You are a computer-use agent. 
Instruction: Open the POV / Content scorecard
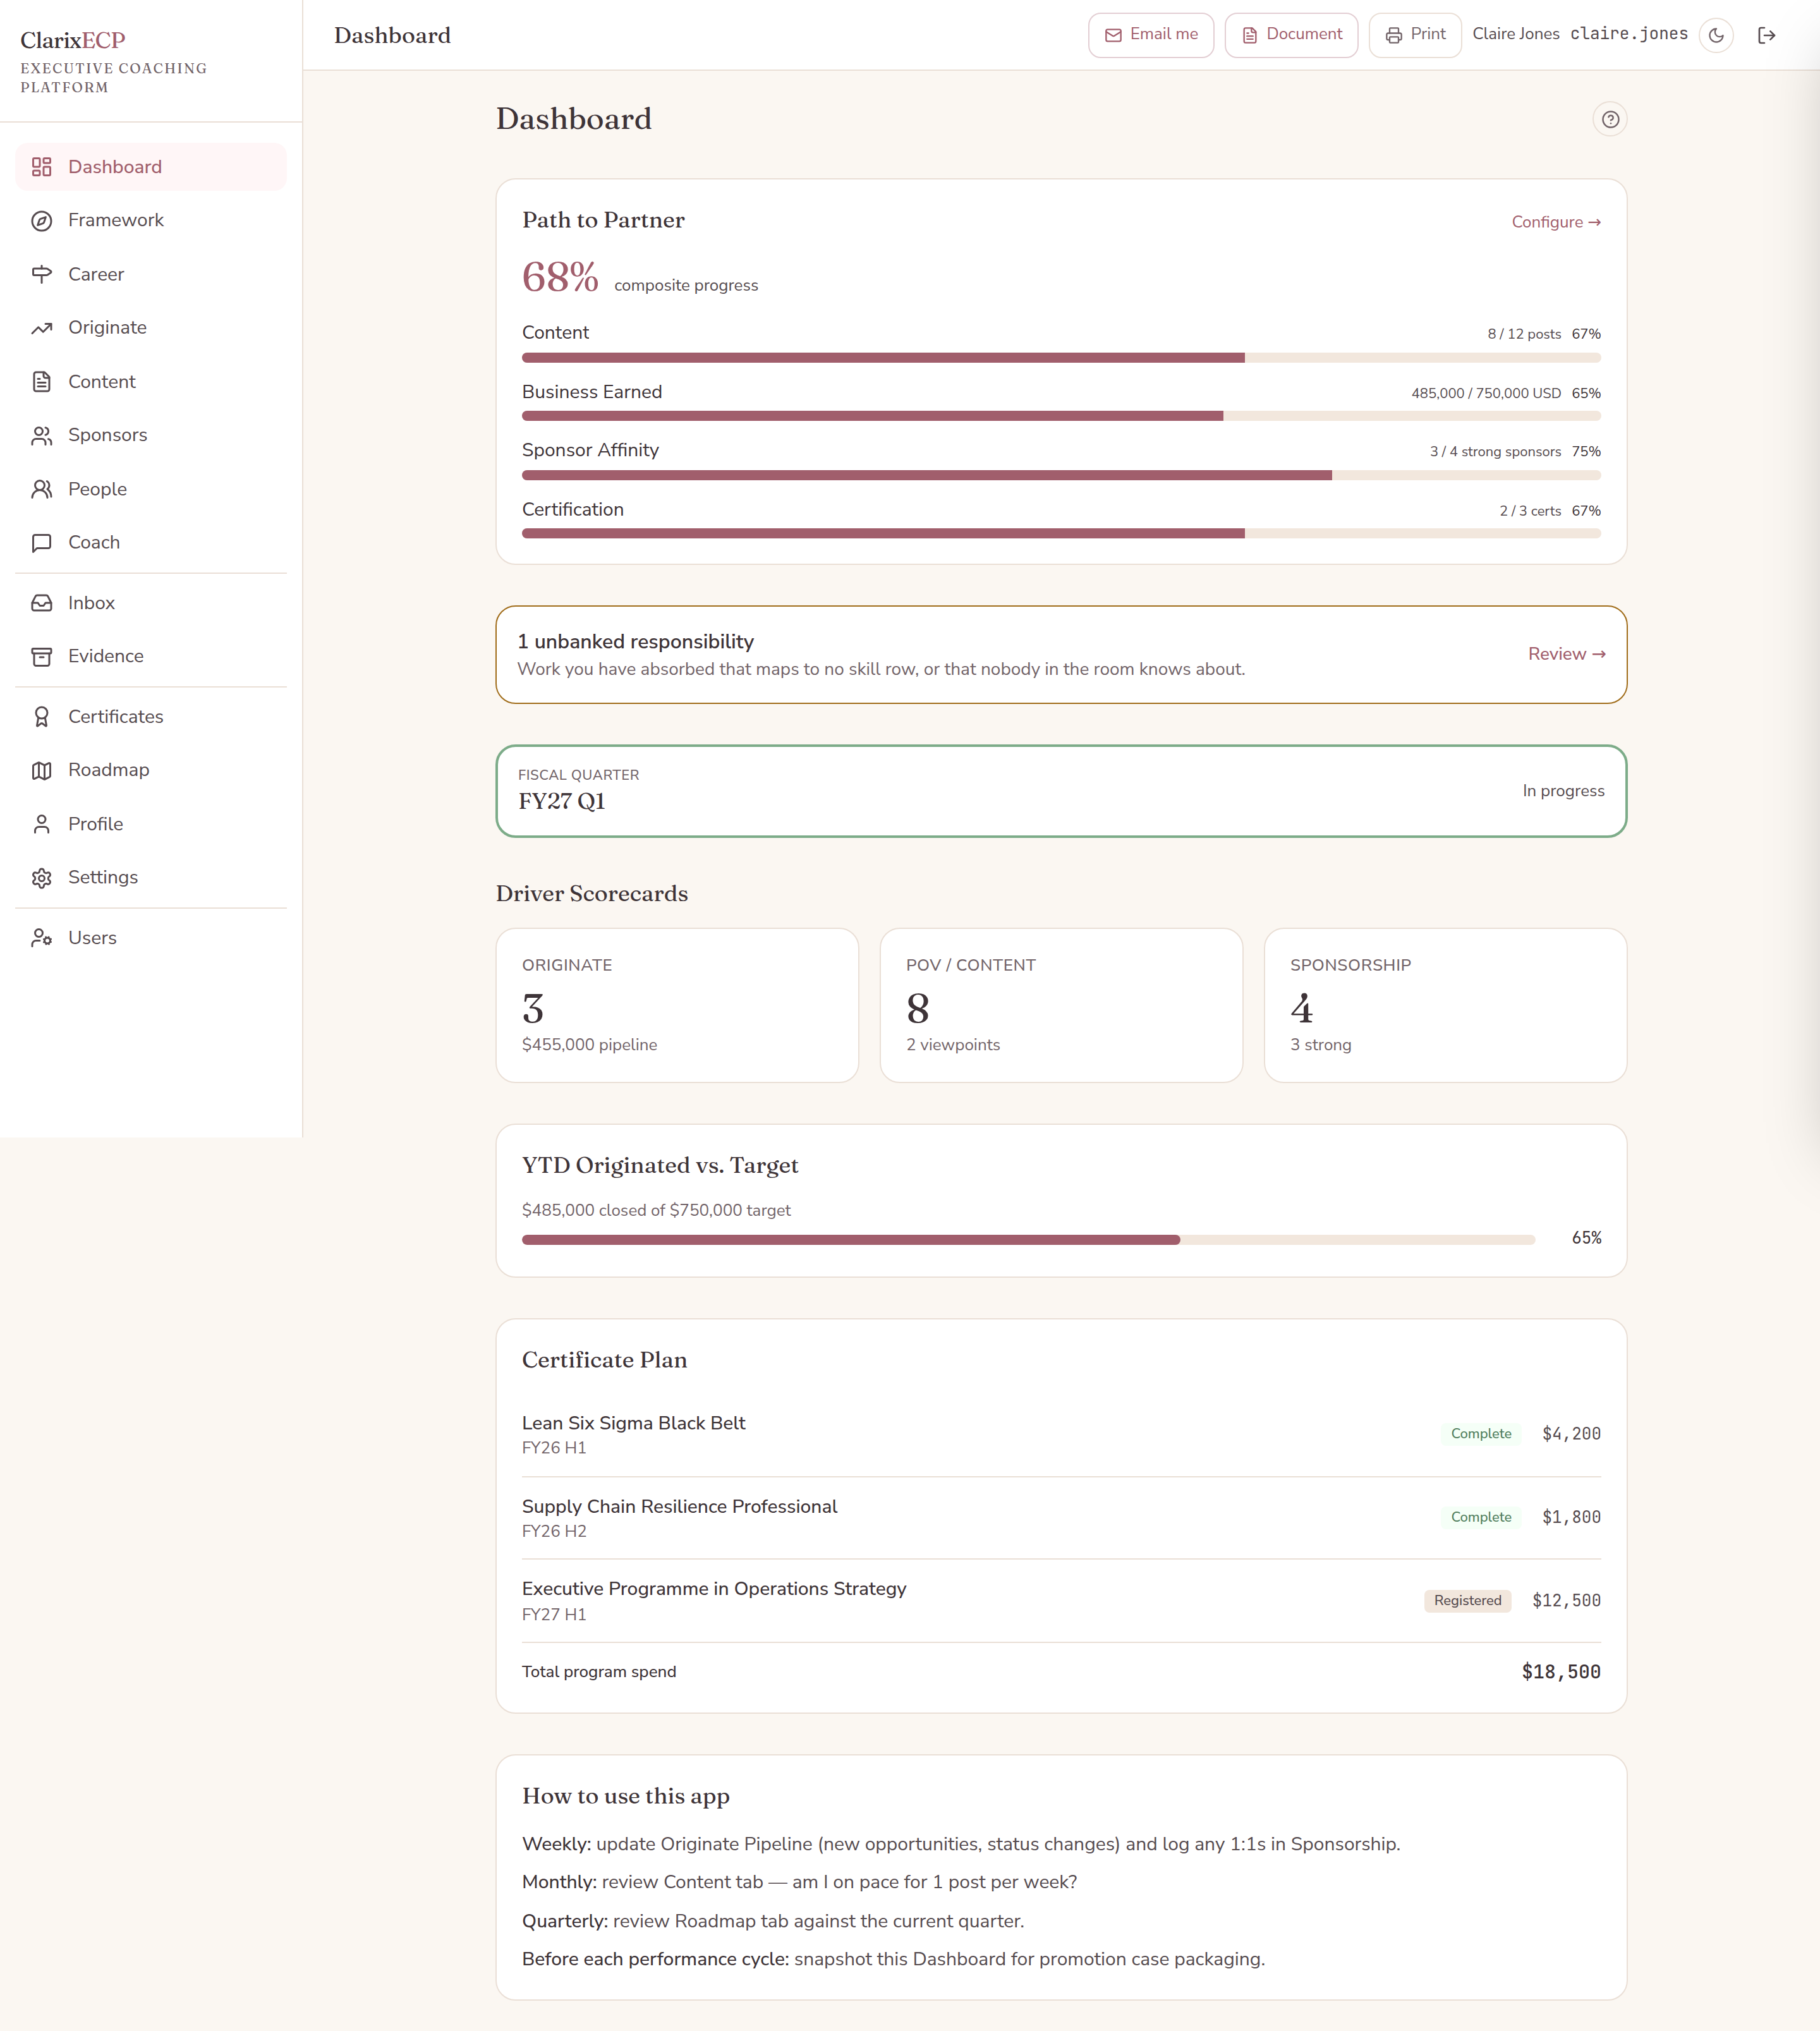pos(1061,1005)
